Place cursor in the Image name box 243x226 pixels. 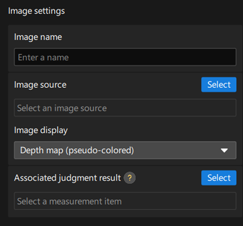click(x=125, y=57)
